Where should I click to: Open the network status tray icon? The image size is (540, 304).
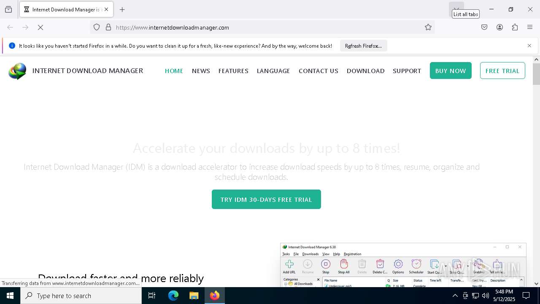click(x=475, y=296)
